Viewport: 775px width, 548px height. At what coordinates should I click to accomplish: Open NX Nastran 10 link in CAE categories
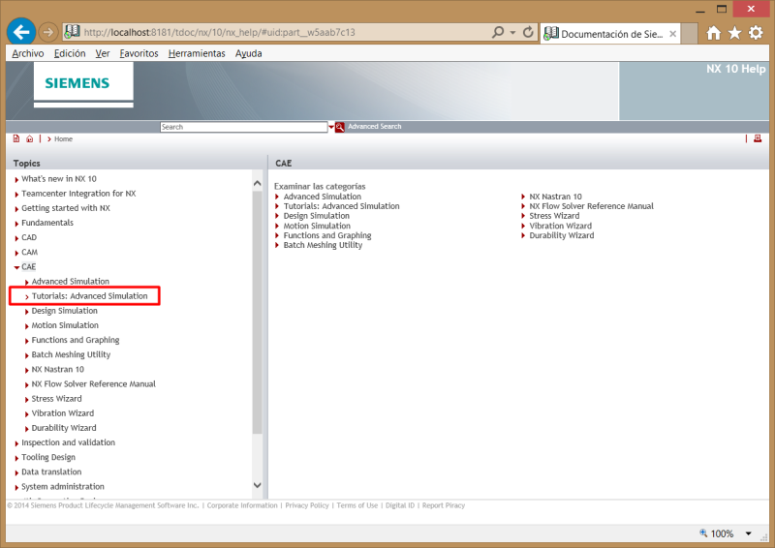pos(555,197)
